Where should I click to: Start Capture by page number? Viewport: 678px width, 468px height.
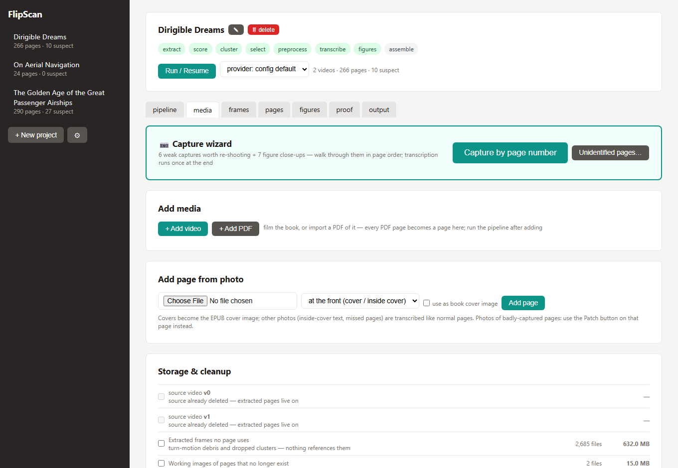pos(510,153)
